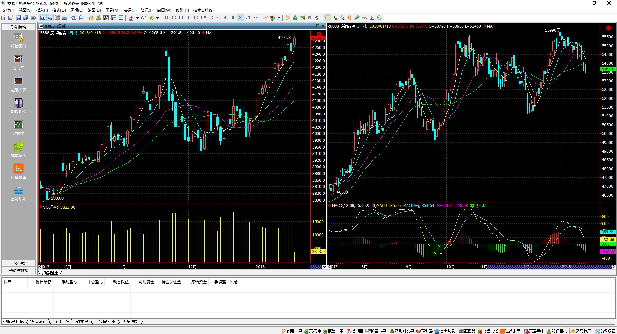Switch chart period to M5
The width and height of the screenshot is (617, 334).
[x=196, y=18]
